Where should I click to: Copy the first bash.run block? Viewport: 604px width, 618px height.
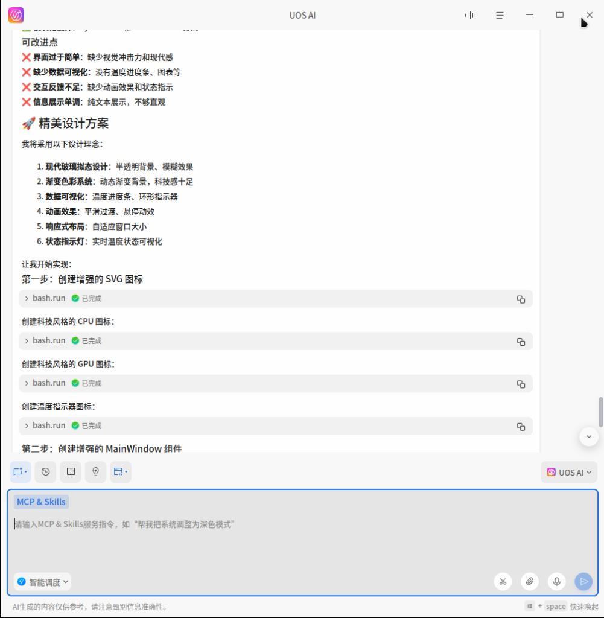pos(521,299)
